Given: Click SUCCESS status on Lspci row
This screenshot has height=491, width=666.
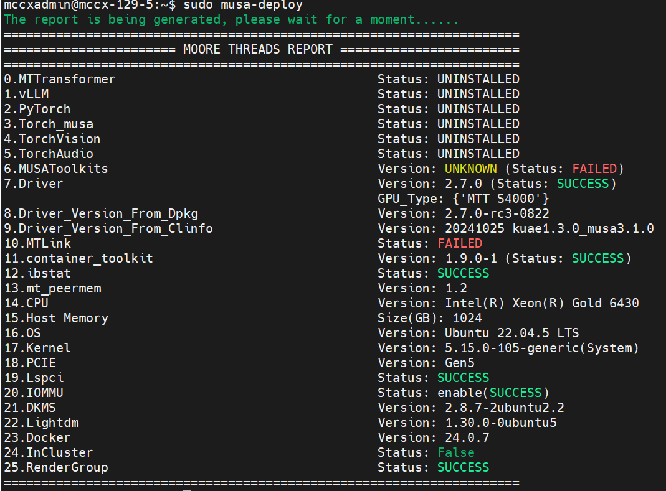Looking at the screenshot, I should (x=464, y=378).
